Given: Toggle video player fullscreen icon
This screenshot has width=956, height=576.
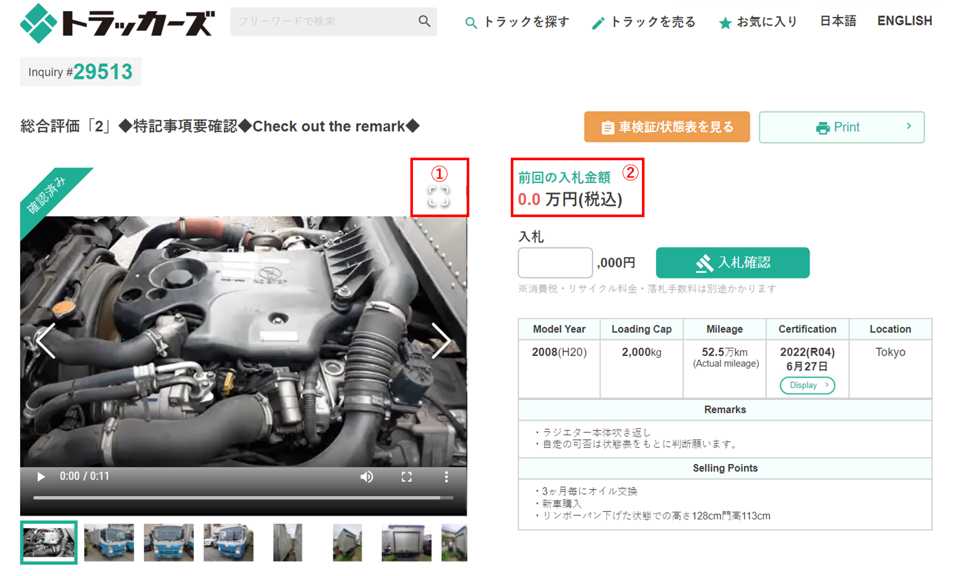Looking at the screenshot, I should coord(407,477).
